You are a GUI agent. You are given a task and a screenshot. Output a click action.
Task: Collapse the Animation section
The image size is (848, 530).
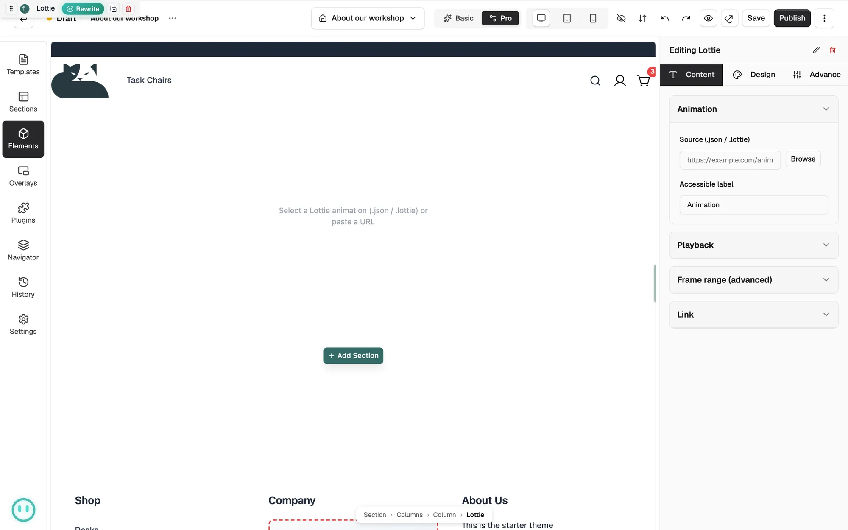pos(754,109)
